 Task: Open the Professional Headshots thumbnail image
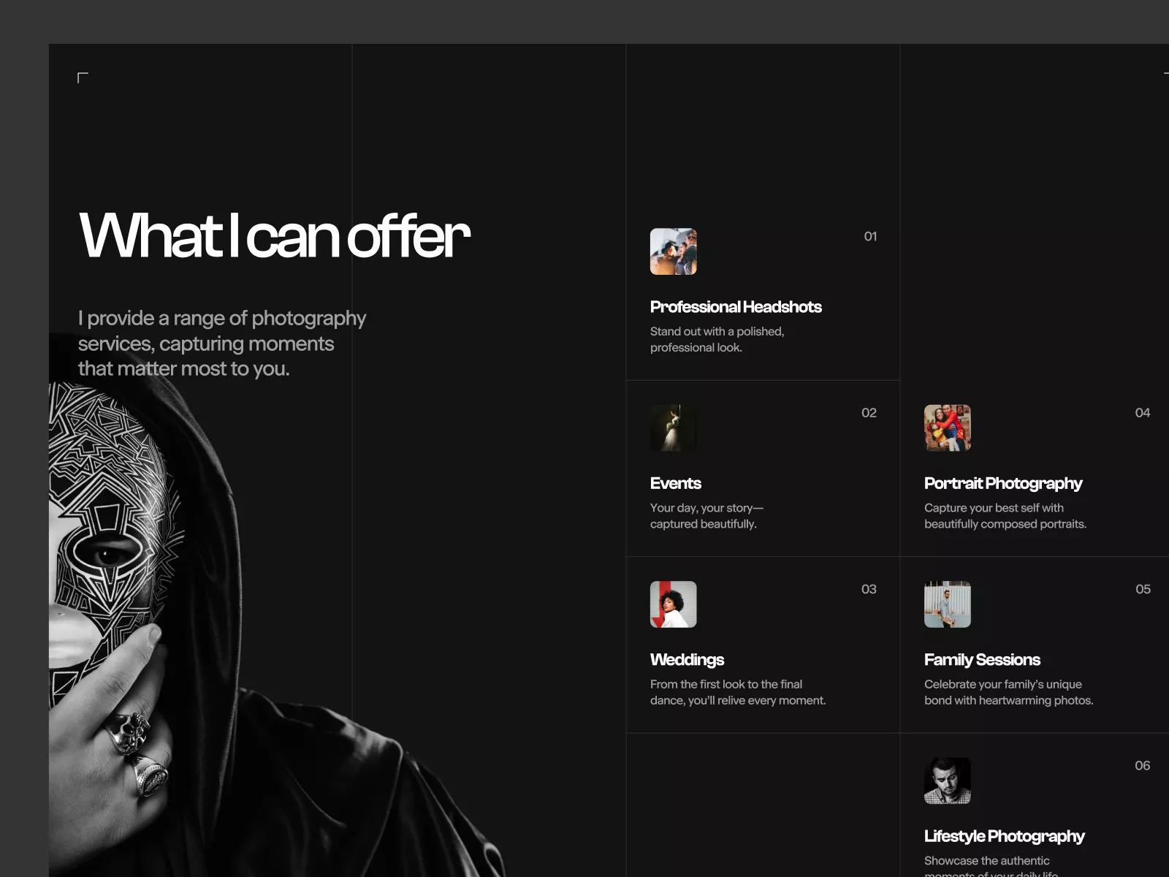673,251
